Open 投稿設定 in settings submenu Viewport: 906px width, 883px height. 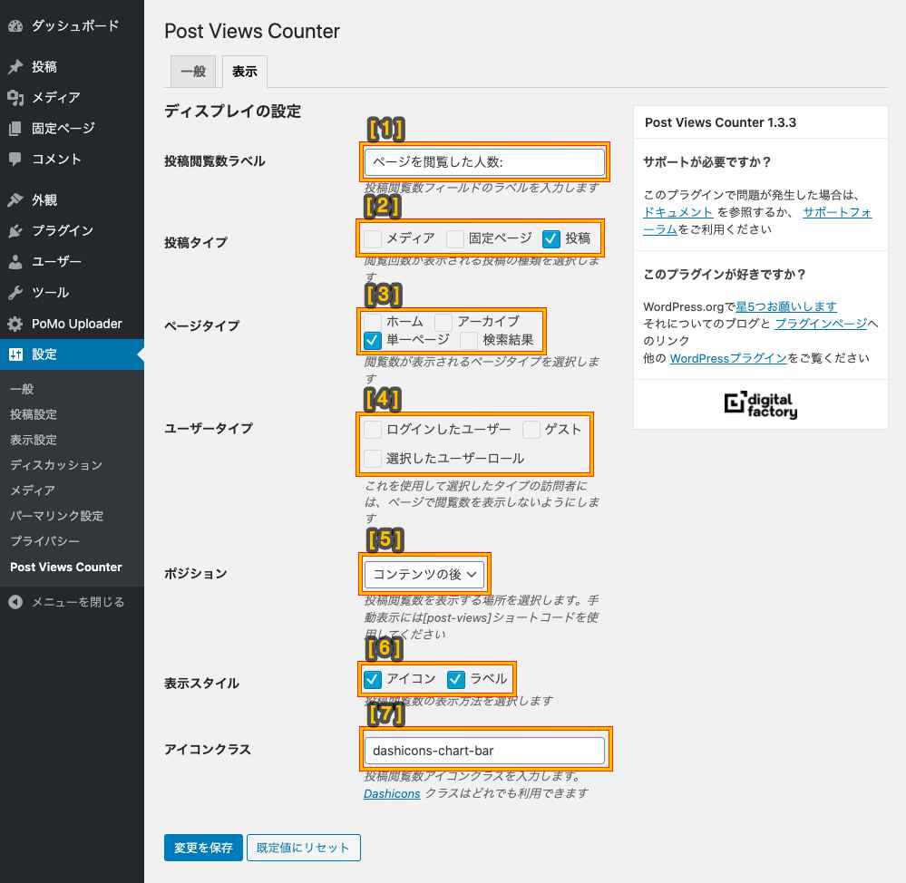coord(34,414)
